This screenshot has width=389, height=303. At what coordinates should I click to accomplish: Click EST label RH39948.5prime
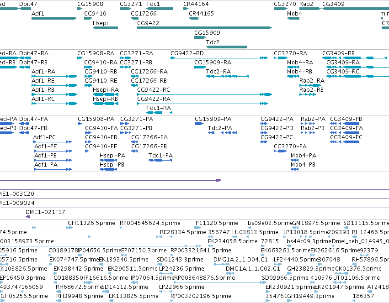tap(80, 296)
